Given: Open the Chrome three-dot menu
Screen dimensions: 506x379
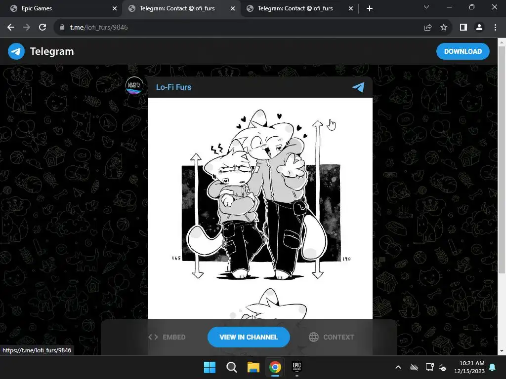Looking at the screenshot, I should pos(495,28).
